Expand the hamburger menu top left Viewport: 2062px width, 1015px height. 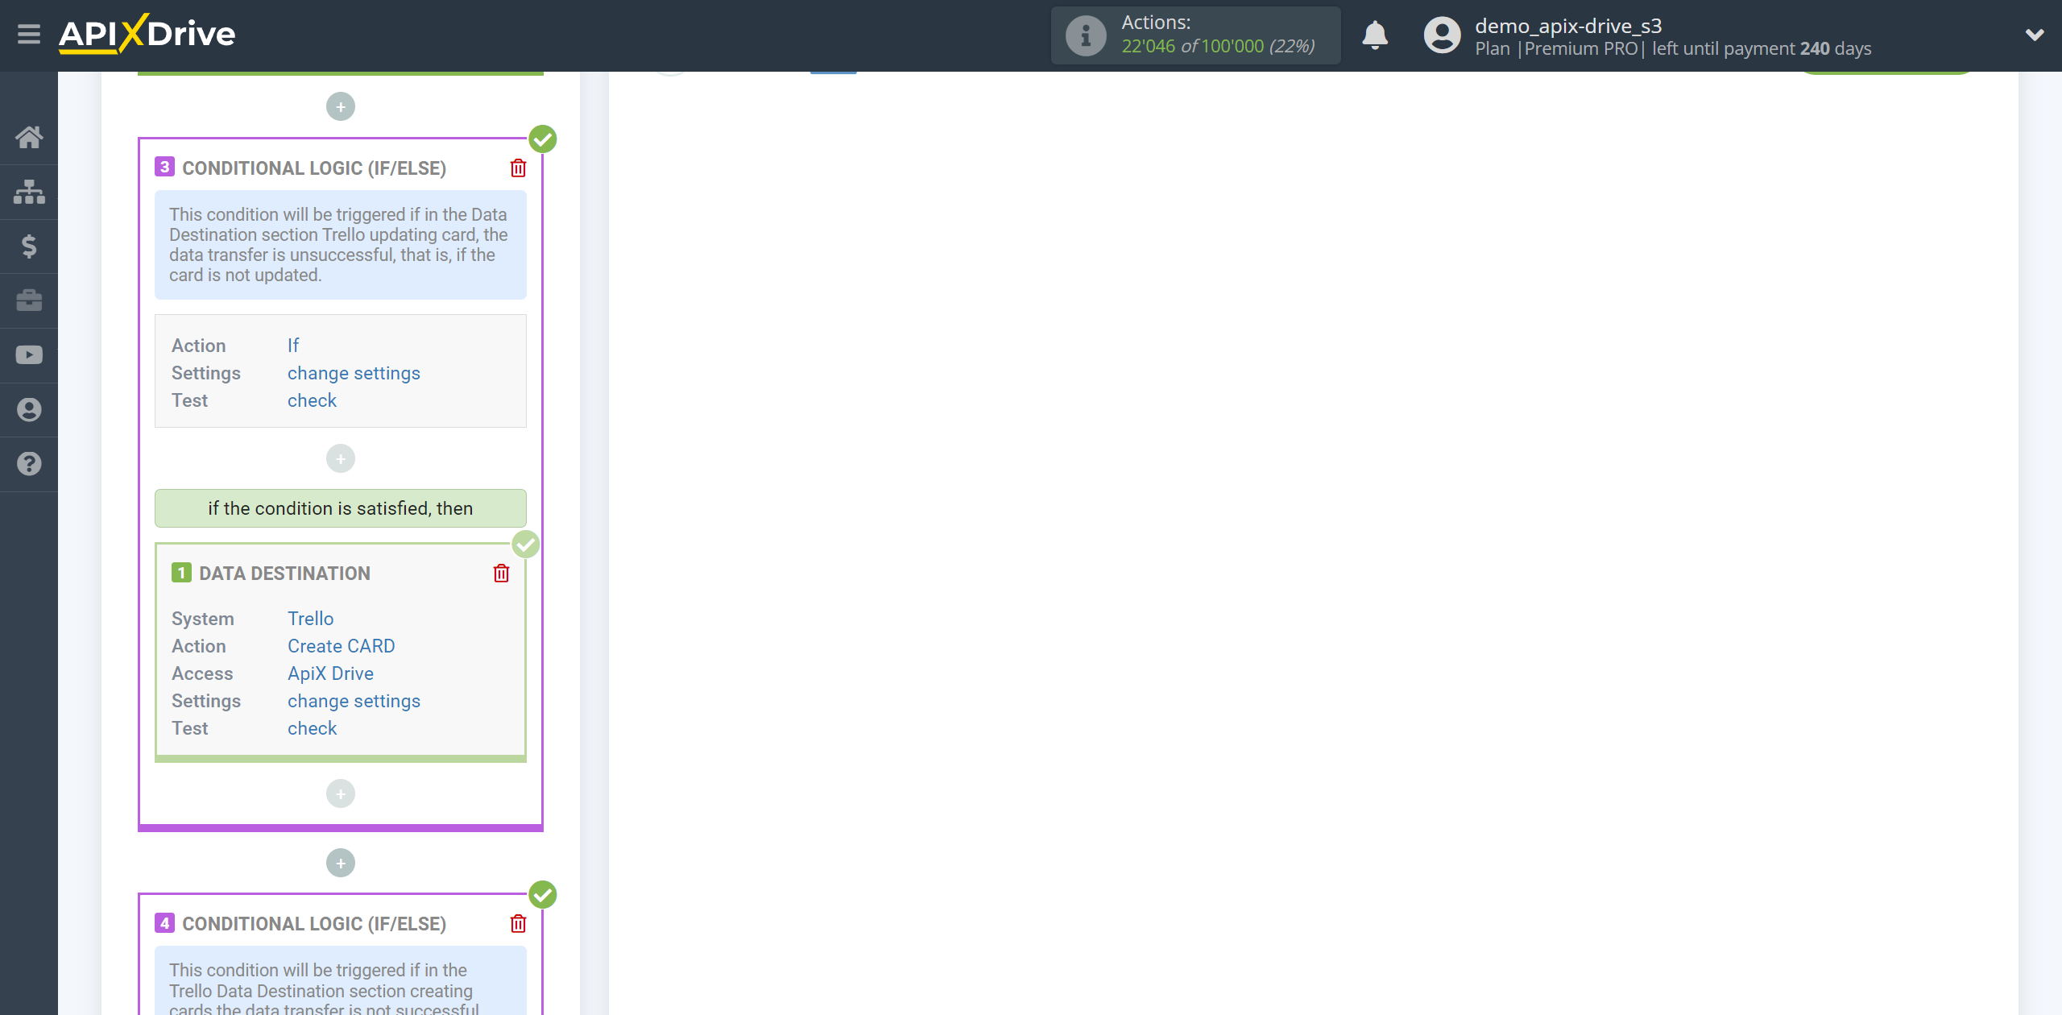point(27,35)
